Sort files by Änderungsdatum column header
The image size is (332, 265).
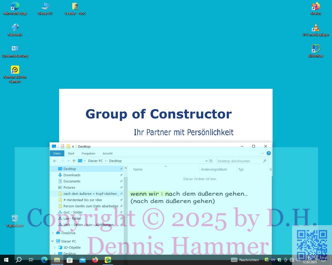(214, 170)
